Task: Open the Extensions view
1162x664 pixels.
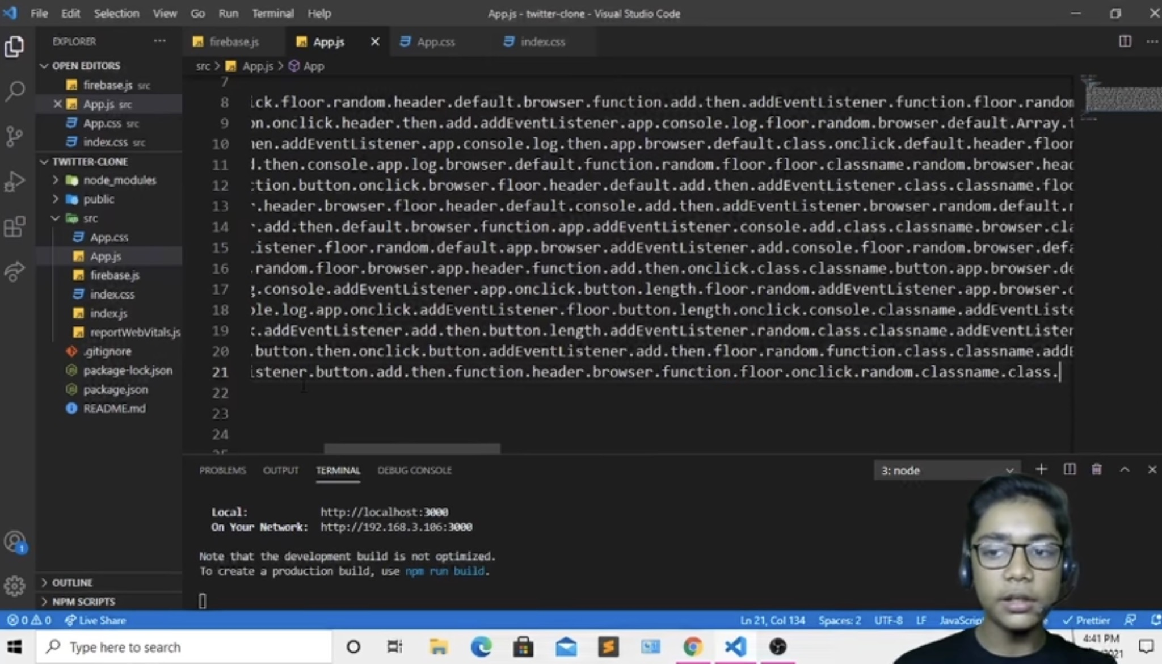Action: 15,227
